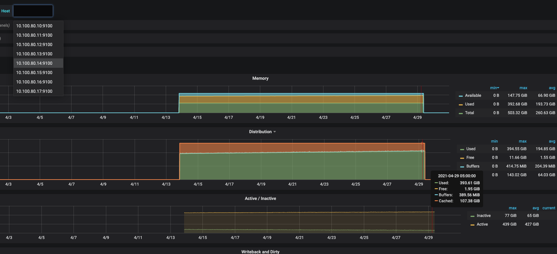This screenshot has width=557, height=254.
Task: Toggle the Buffers series label visibility
Action: 473,166
